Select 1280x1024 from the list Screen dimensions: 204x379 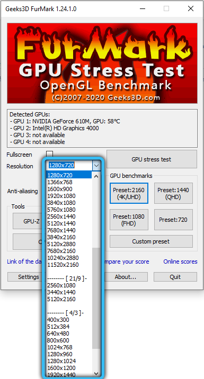point(69,361)
